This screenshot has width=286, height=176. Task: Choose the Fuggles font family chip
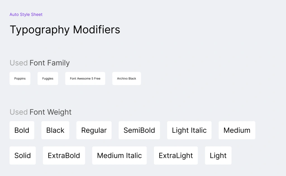point(48,79)
